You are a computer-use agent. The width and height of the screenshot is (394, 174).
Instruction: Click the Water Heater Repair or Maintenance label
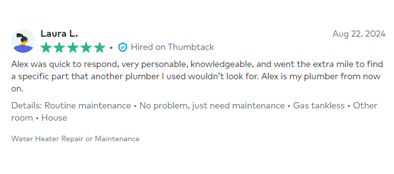coord(75,139)
